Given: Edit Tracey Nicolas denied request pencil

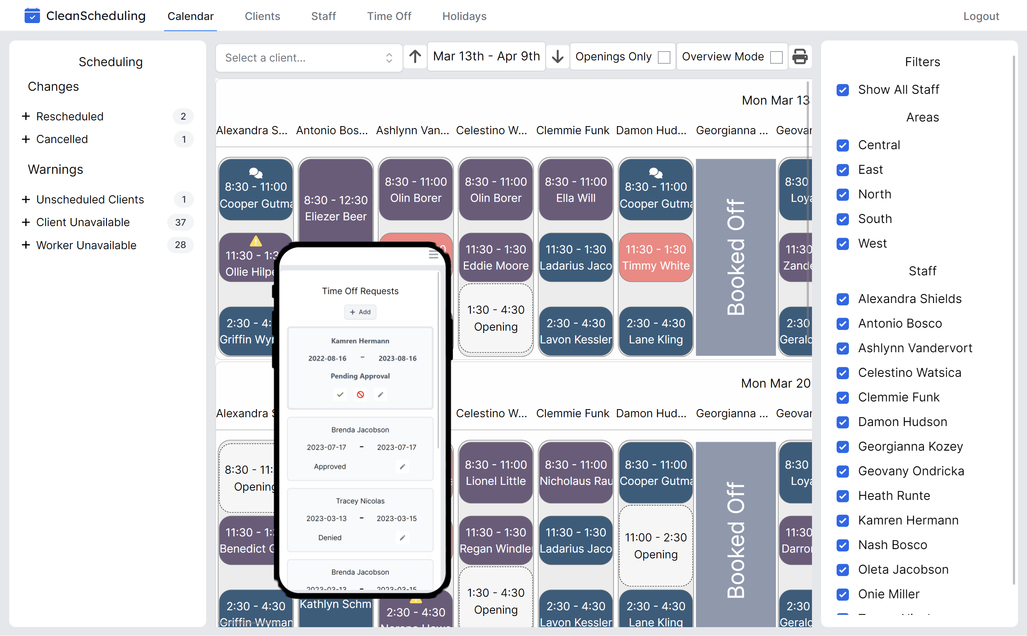Looking at the screenshot, I should pyautogui.click(x=402, y=538).
